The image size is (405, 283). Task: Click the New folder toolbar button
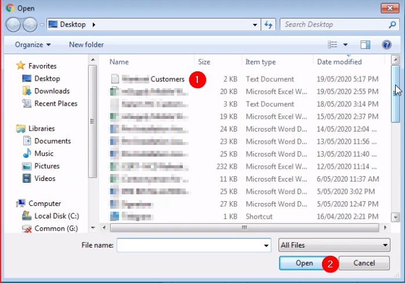click(86, 45)
